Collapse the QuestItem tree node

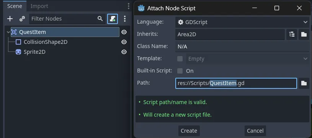(x=8, y=32)
